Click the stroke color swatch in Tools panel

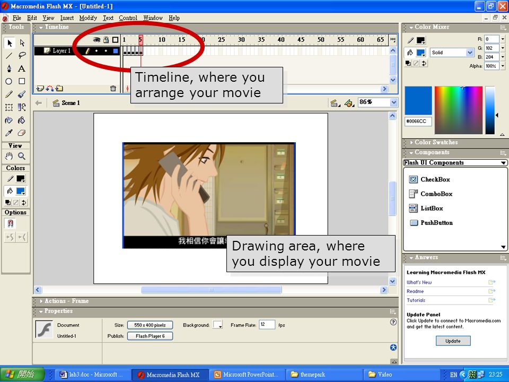pos(21,179)
